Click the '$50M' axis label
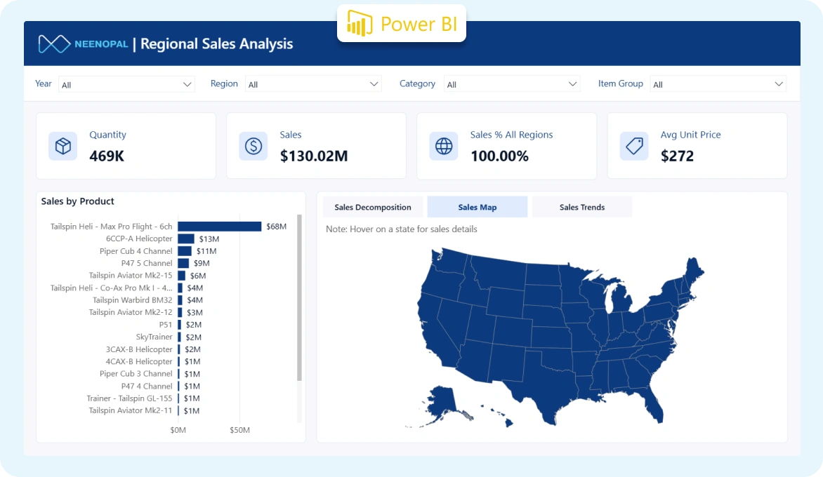 pos(240,430)
